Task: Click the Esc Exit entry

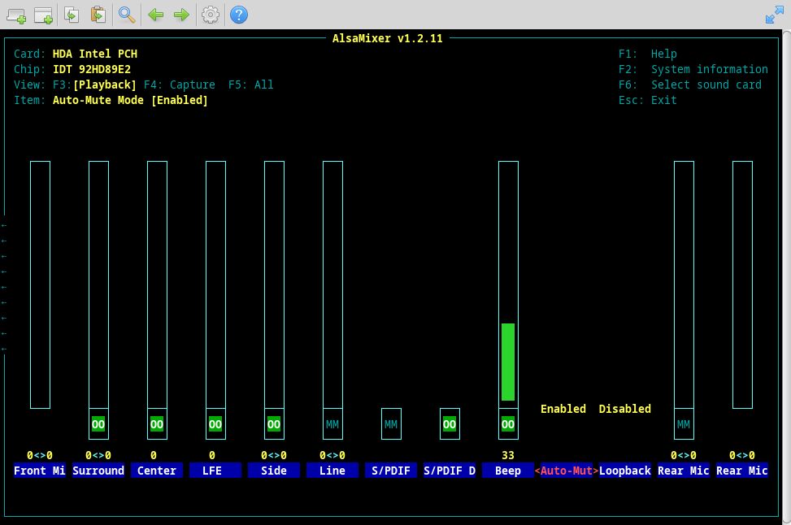Action: pos(648,100)
